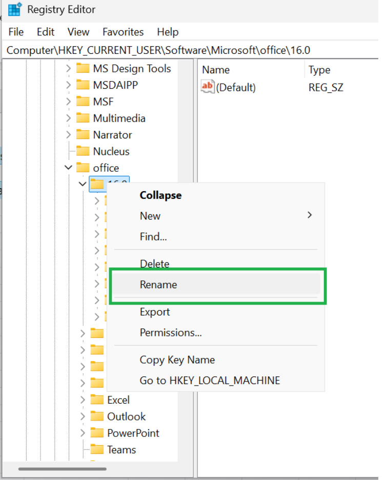The width and height of the screenshot is (386, 480).
Task: Select the PowerPoint tree label
Action: coord(133,433)
